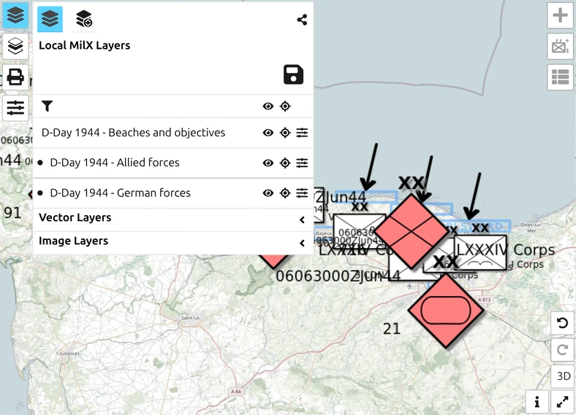The width and height of the screenshot is (576, 415).
Task: Undo the last action
Action: 562,323
